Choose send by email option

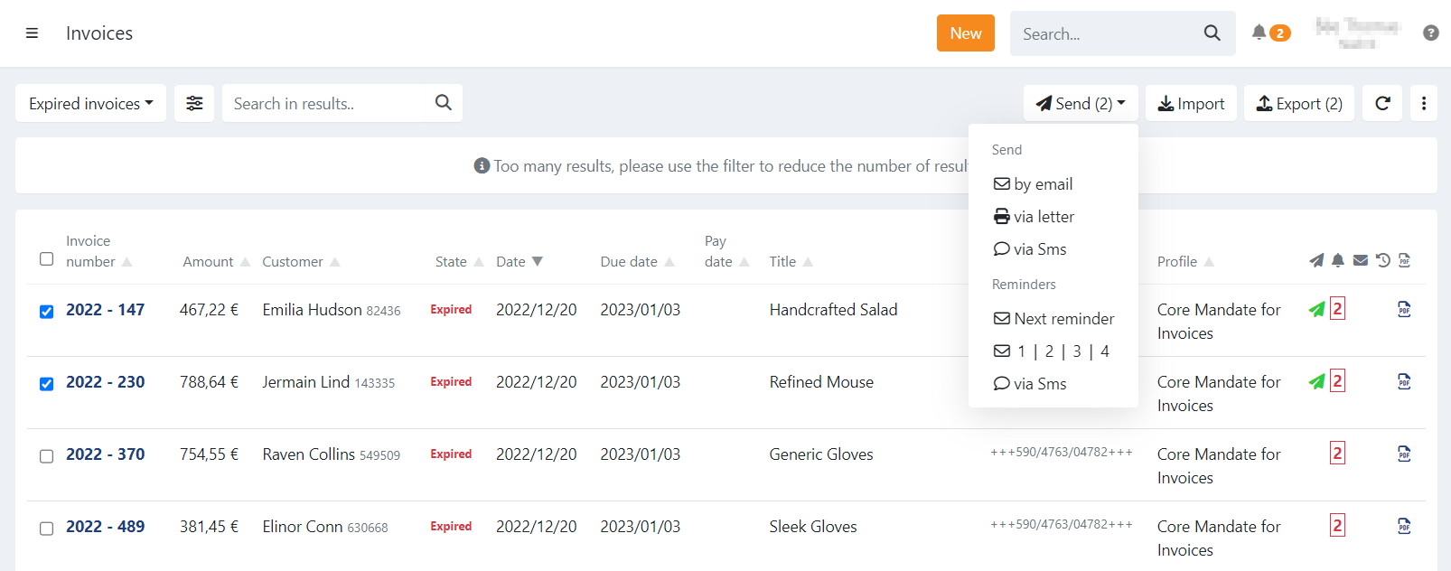point(1034,184)
